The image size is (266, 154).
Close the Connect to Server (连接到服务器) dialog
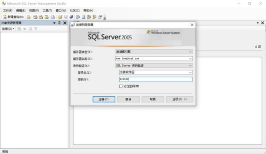pyautogui.click(x=192, y=25)
